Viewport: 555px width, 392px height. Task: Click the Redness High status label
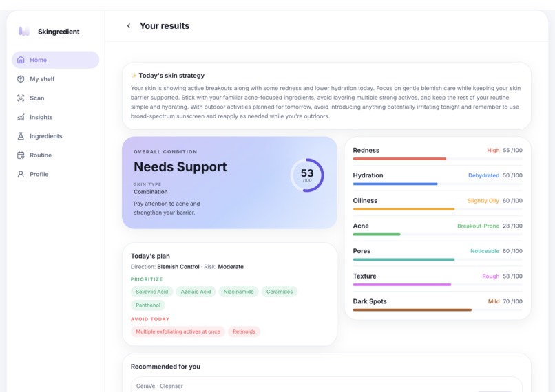(493, 150)
